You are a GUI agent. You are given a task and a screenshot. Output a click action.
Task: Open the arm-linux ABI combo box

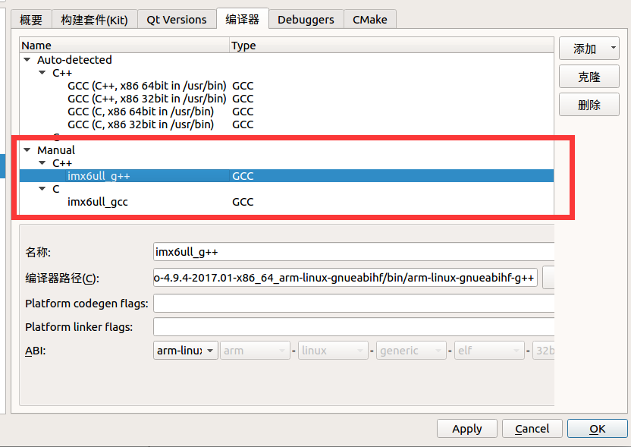(185, 350)
